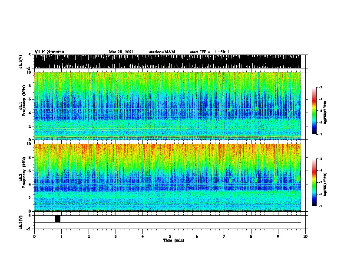Image resolution: width=344 pixels, height=265 pixels.
Task: Click the 0 tick on the Time axis
Action: click(x=34, y=236)
